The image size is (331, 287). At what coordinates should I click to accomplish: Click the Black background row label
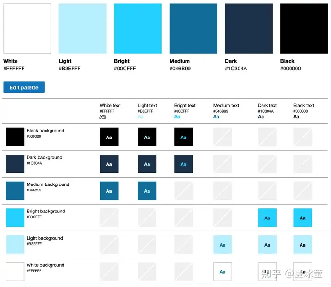(45, 131)
